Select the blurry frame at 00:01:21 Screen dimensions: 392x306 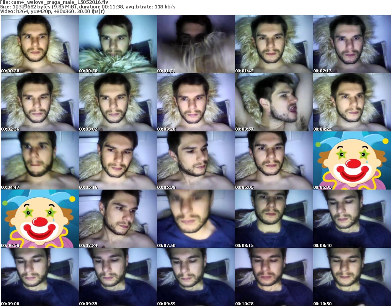pos(196,44)
